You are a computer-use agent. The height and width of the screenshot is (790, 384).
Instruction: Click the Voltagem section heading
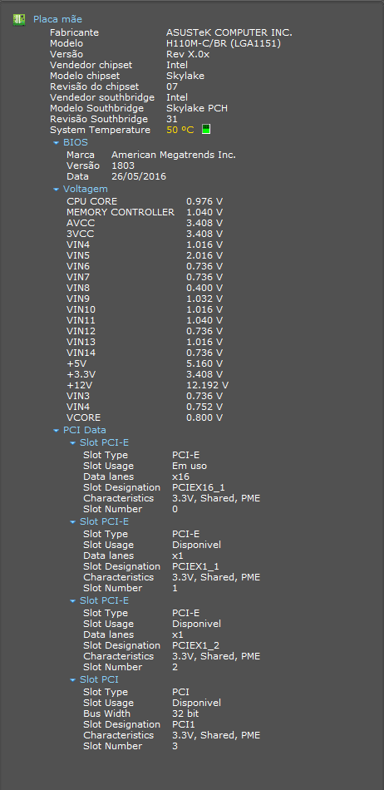click(86, 189)
